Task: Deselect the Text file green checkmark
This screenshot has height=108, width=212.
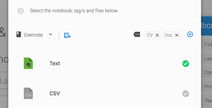Action: 186,63
